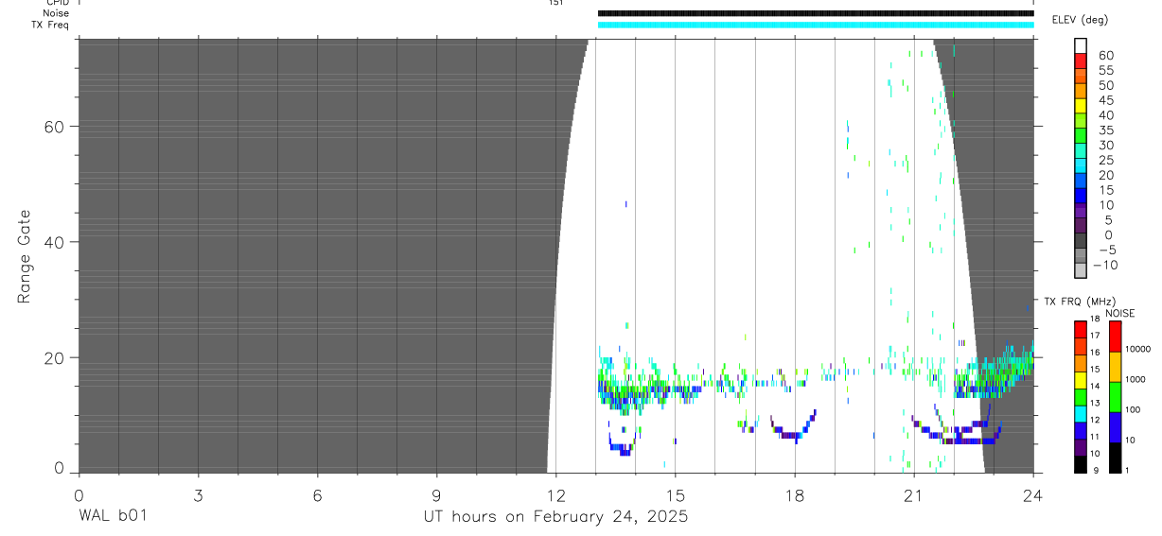Click the '12' tick on the UT hours axis
This screenshot has width=1162, height=536.
coord(555,494)
